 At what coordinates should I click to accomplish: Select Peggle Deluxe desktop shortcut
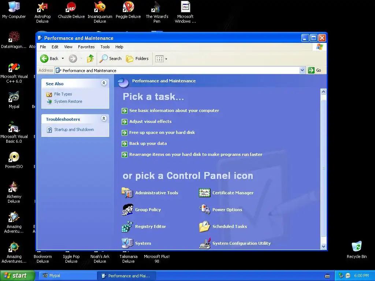(128, 10)
